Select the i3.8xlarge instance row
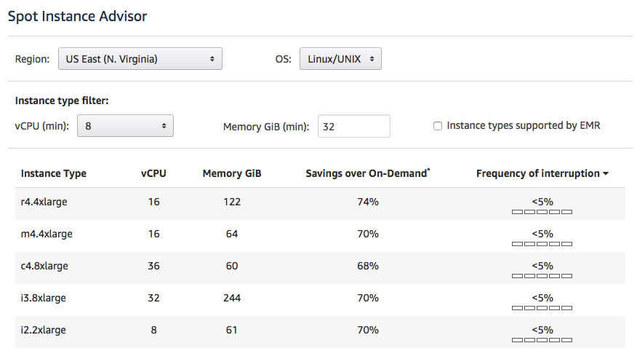This screenshot has height=351, width=637. pos(320,300)
